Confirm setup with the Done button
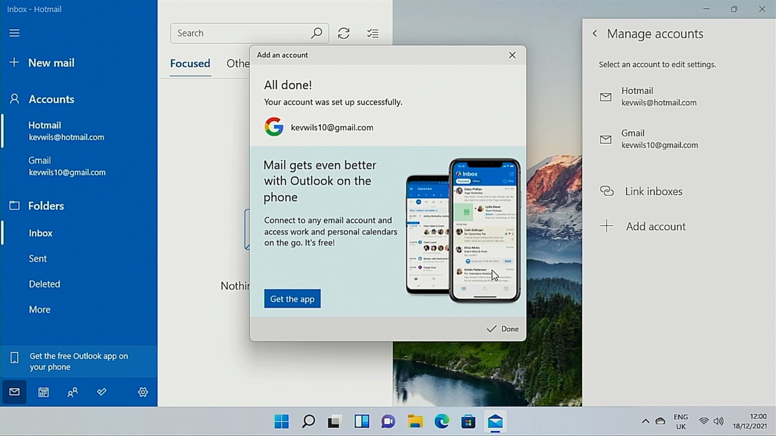The image size is (776, 436). pyautogui.click(x=502, y=329)
